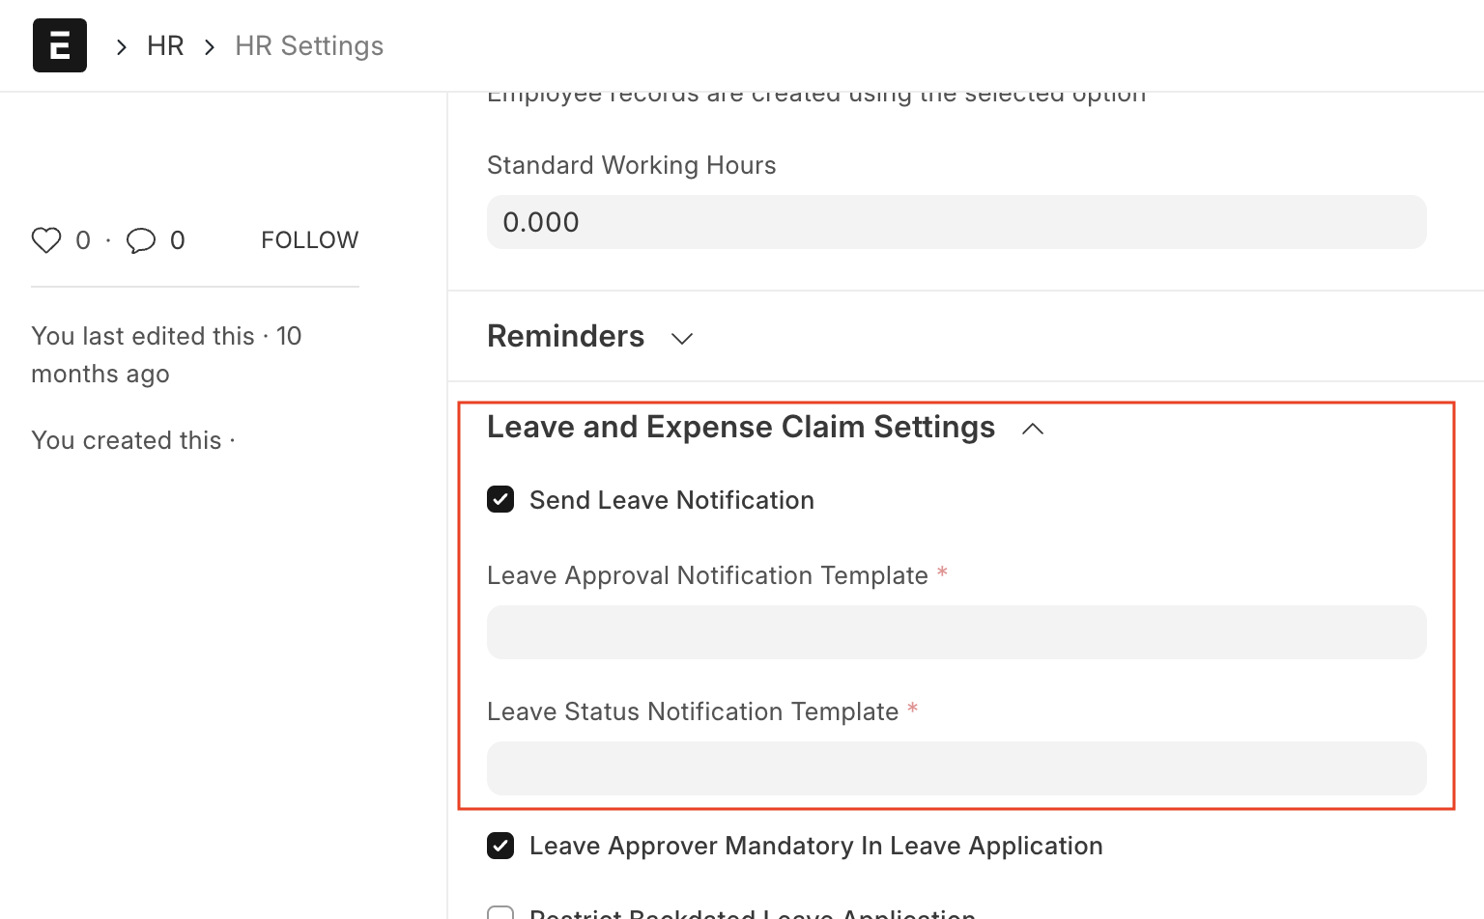Open HR Settings breadcrumb item
The image size is (1484, 919).
pyautogui.click(x=309, y=45)
